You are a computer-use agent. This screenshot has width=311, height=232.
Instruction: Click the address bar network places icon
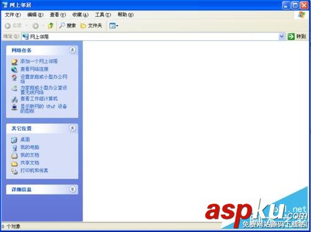point(26,37)
